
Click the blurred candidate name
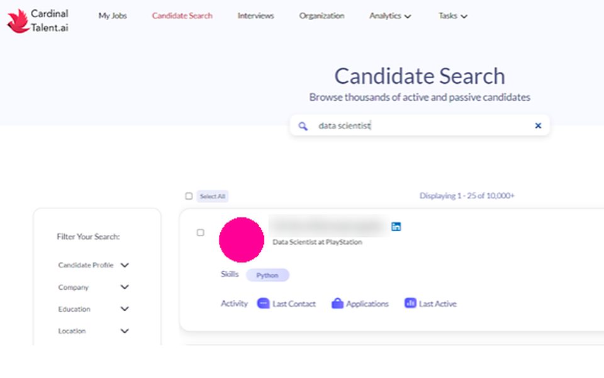(328, 226)
